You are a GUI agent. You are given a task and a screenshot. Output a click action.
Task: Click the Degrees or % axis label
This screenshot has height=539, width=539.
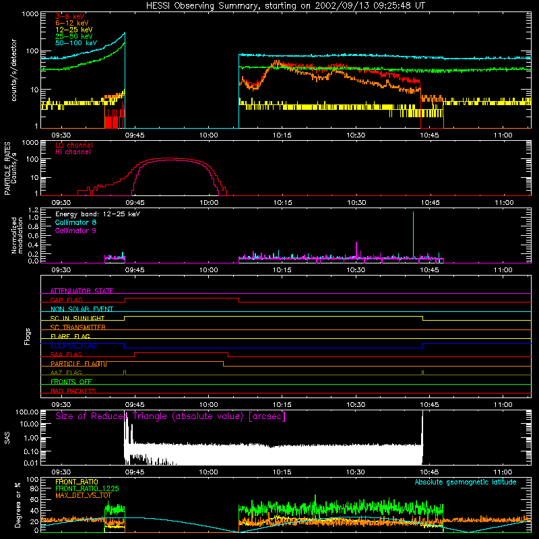[18, 505]
